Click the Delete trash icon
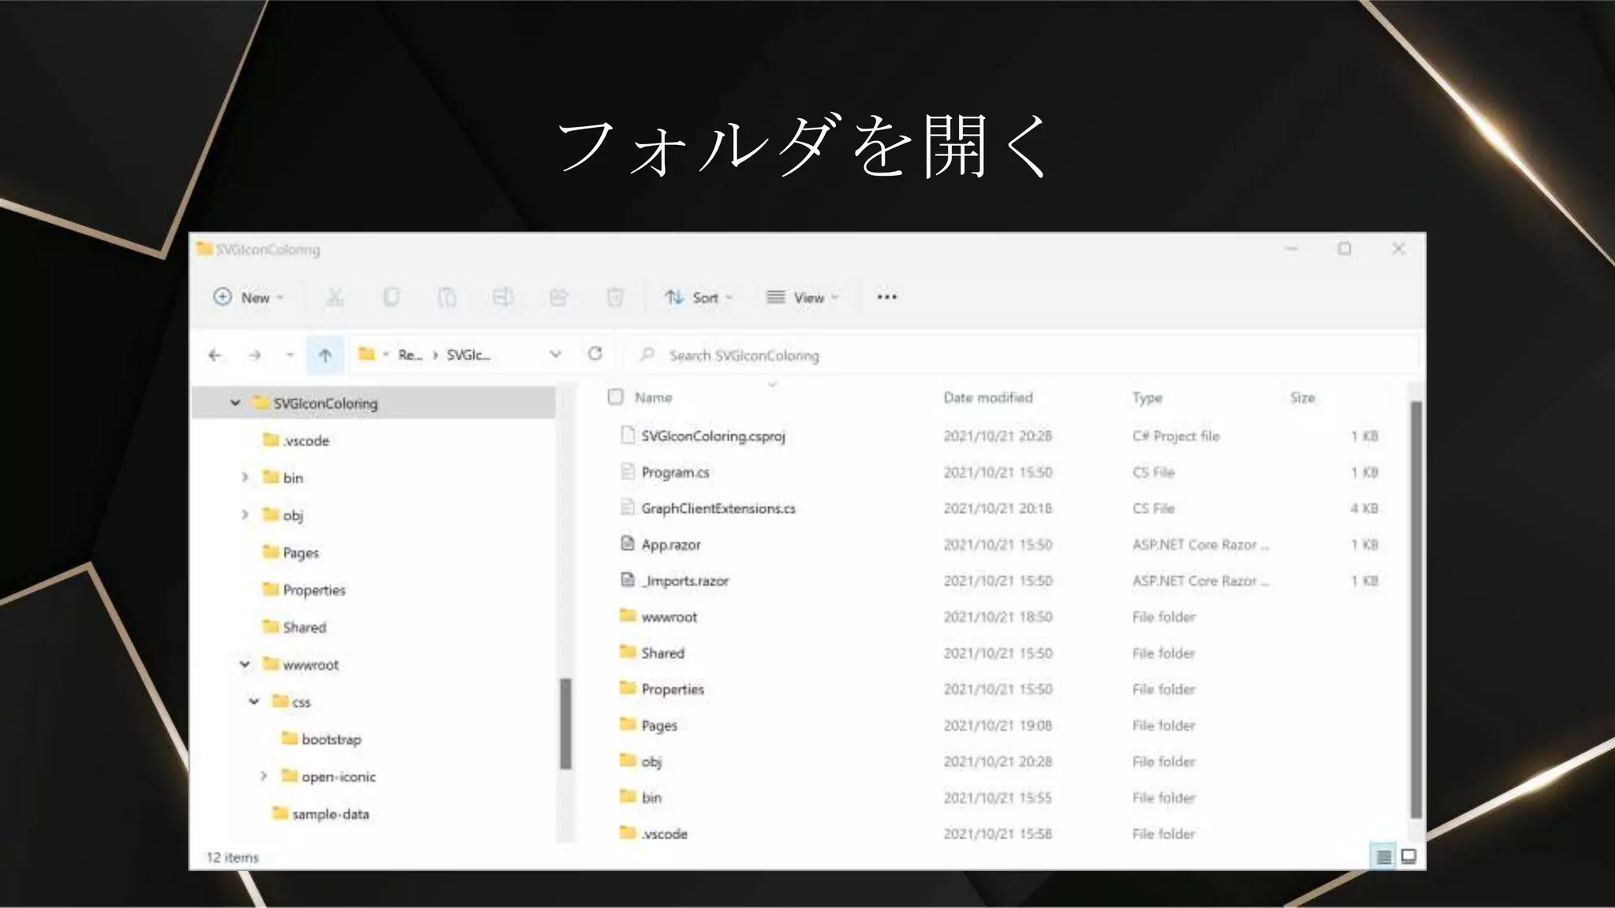Viewport: 1615px width, 908px height. pyautogui.click(x=615, y=297)
